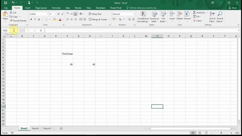Switch to the Formulas ribbon tab
The height and width of the screenshot is (136, 242).
pos(56,8)
